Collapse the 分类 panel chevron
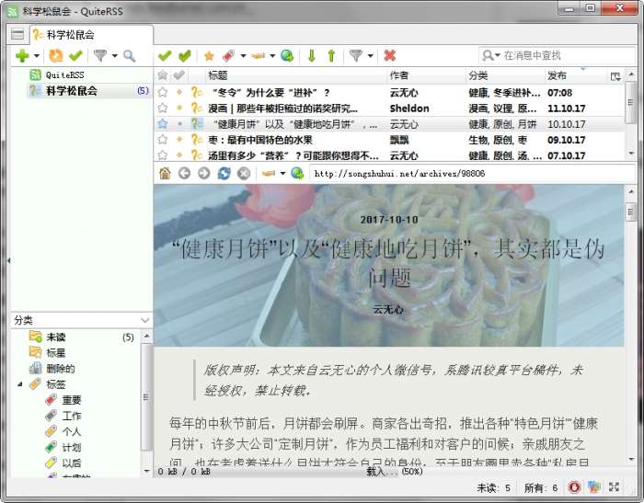Image resolution: width=644 pixels, height=503 pixels. coord(144,320)
